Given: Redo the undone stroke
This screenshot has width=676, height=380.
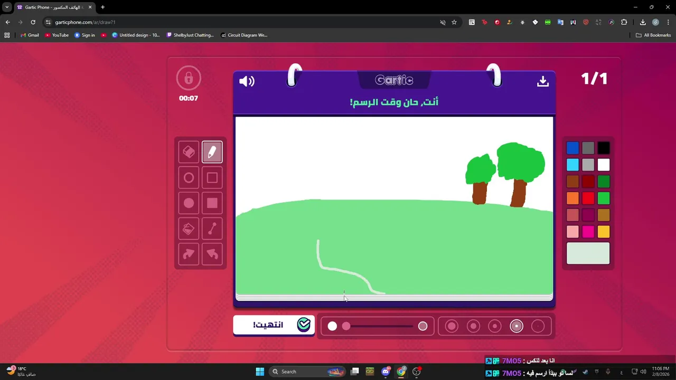Looking at the screenshot, I should click(189, 254).
